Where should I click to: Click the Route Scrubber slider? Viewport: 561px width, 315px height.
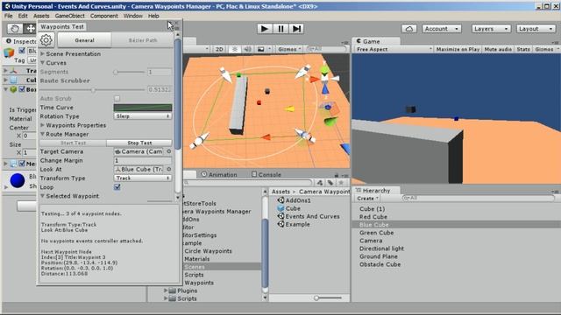(x=92, y=89)
